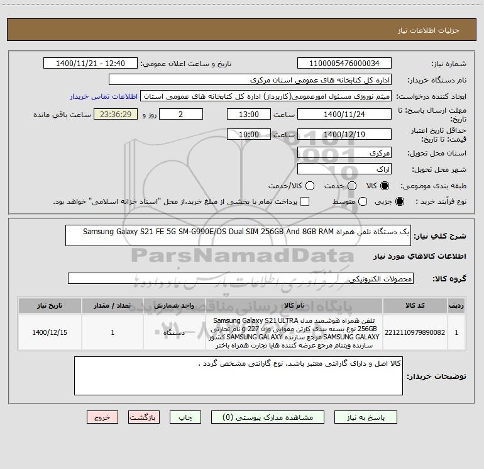
Task: Click the announcement date field 1400/11/21 - 12:40
Action: point(91,64)
